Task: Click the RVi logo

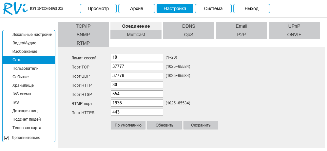Action: pyautogui.click(x=15, y=8)
